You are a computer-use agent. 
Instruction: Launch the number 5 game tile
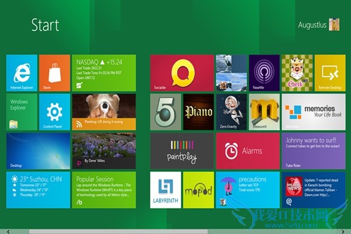pos(166,112)
